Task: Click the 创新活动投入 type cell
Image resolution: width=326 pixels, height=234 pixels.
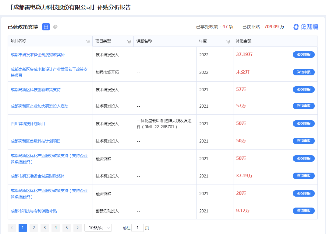Action: click(x=107, y=211)
